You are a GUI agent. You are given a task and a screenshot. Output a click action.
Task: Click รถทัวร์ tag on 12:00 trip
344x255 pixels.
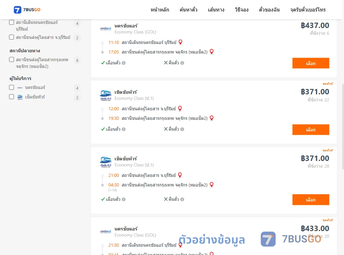[x=328, y=84]
